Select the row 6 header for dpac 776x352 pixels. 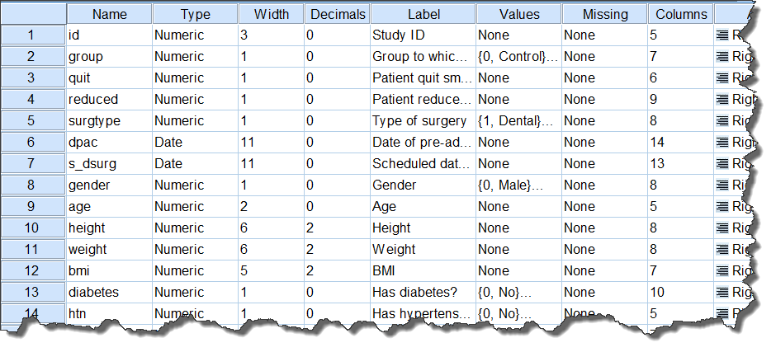pyautogui.click(x=33, y=143)
